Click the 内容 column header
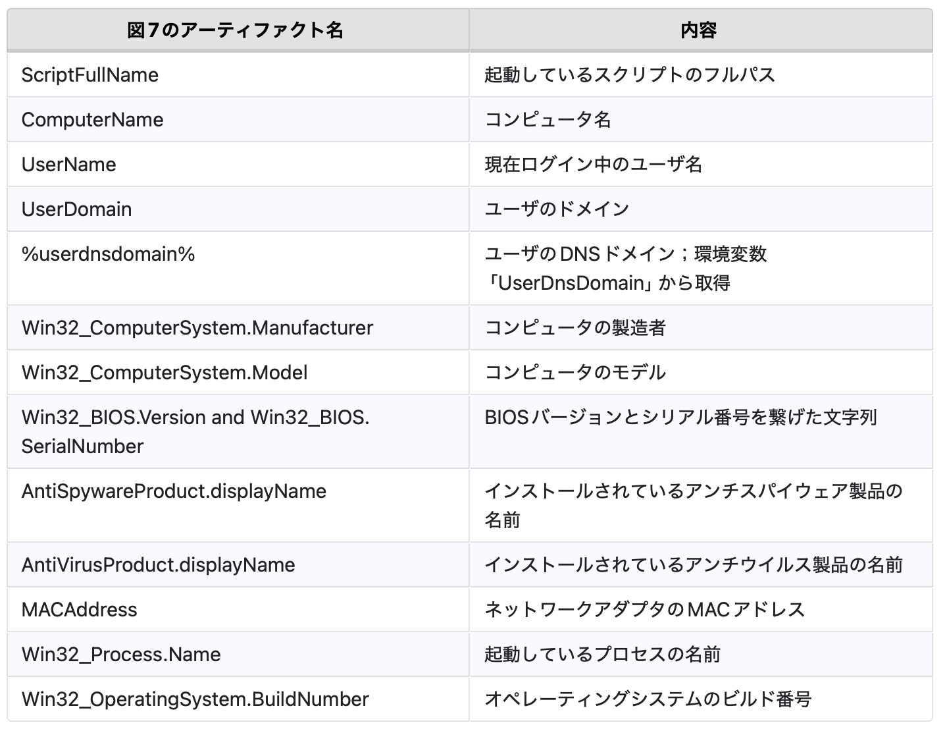 699,30
